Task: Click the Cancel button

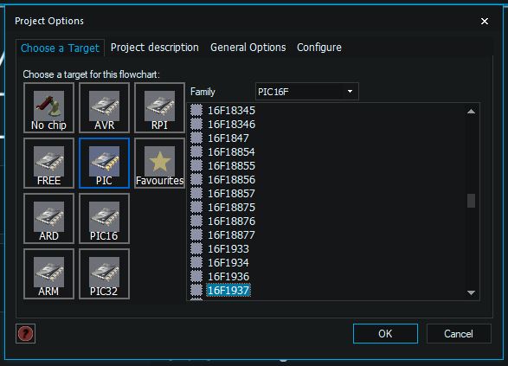Action: tap(459, 334)
